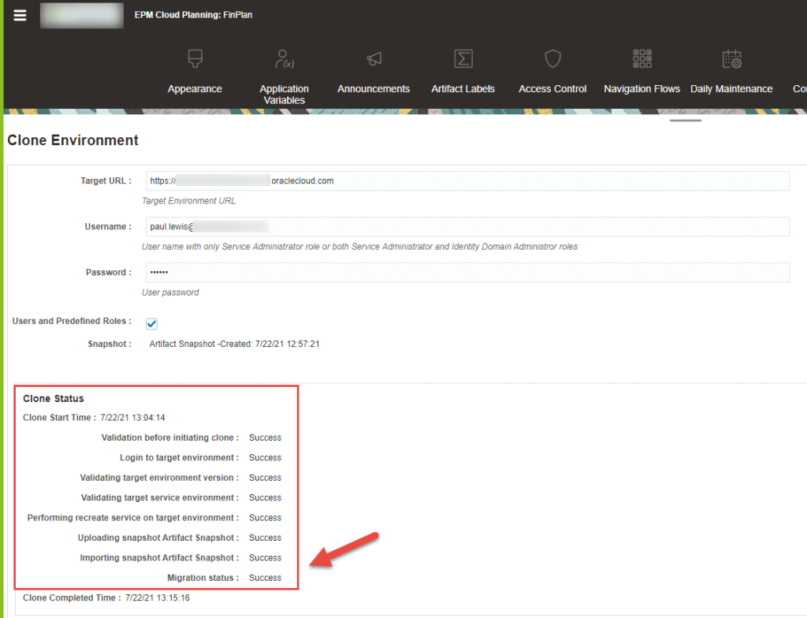
Task: Click the blurred company logo in header
Action: pos(81,15)
